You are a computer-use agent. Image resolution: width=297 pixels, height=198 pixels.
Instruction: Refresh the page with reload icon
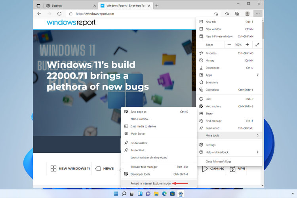click(59, 13)
